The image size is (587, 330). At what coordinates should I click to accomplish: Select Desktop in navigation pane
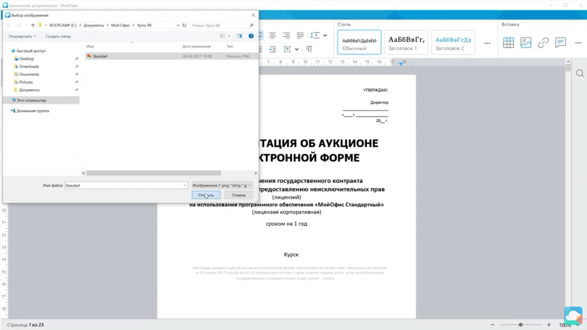tap(26, 58)
